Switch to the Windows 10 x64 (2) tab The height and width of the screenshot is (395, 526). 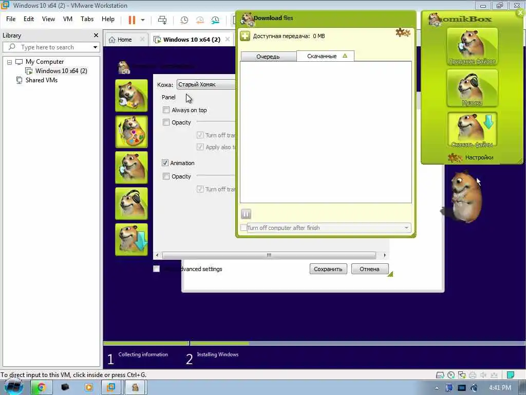192,40
